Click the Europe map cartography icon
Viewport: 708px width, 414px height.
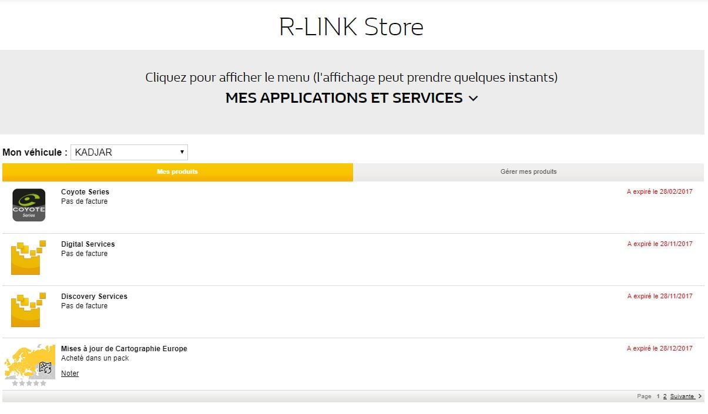click(29, 361)
